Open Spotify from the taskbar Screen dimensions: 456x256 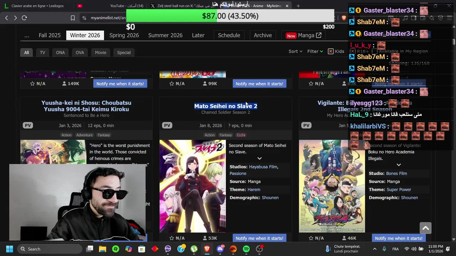pyautogui.click(x=246, y=249)
